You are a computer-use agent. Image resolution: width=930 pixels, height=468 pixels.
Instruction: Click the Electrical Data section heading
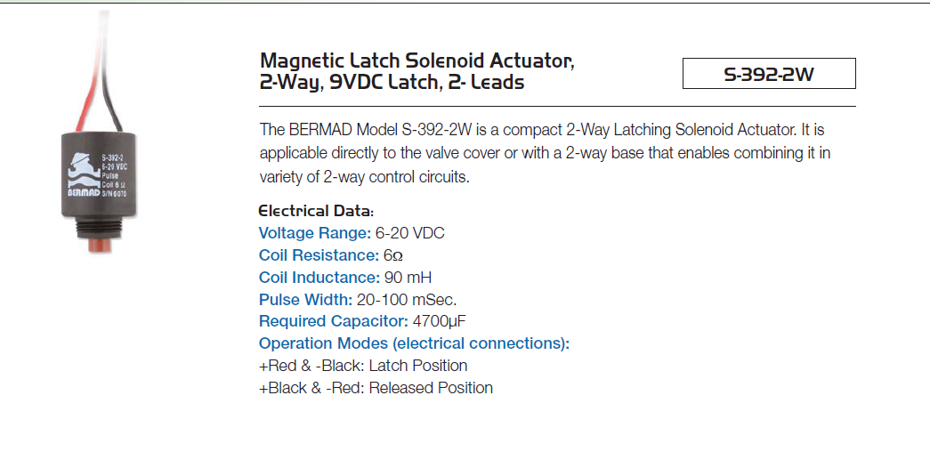[316, 211]
